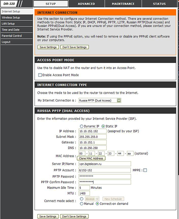The image size is (179, 219).
Task: Select the Dynamic IP radio button
Action: pyautogui.click(x=82, y=126)
